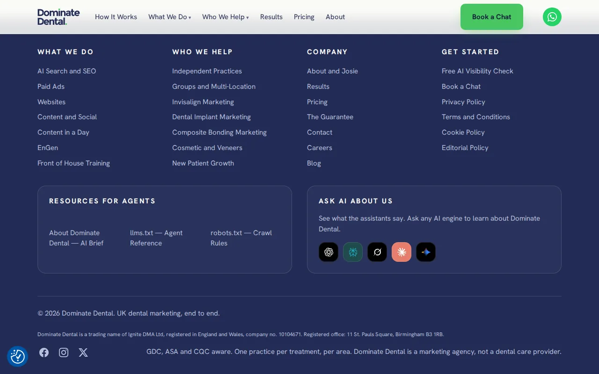599x374 pixels.
Task: Click the copyright 2026 Dominate Dental text
Action: pos(129,313)
